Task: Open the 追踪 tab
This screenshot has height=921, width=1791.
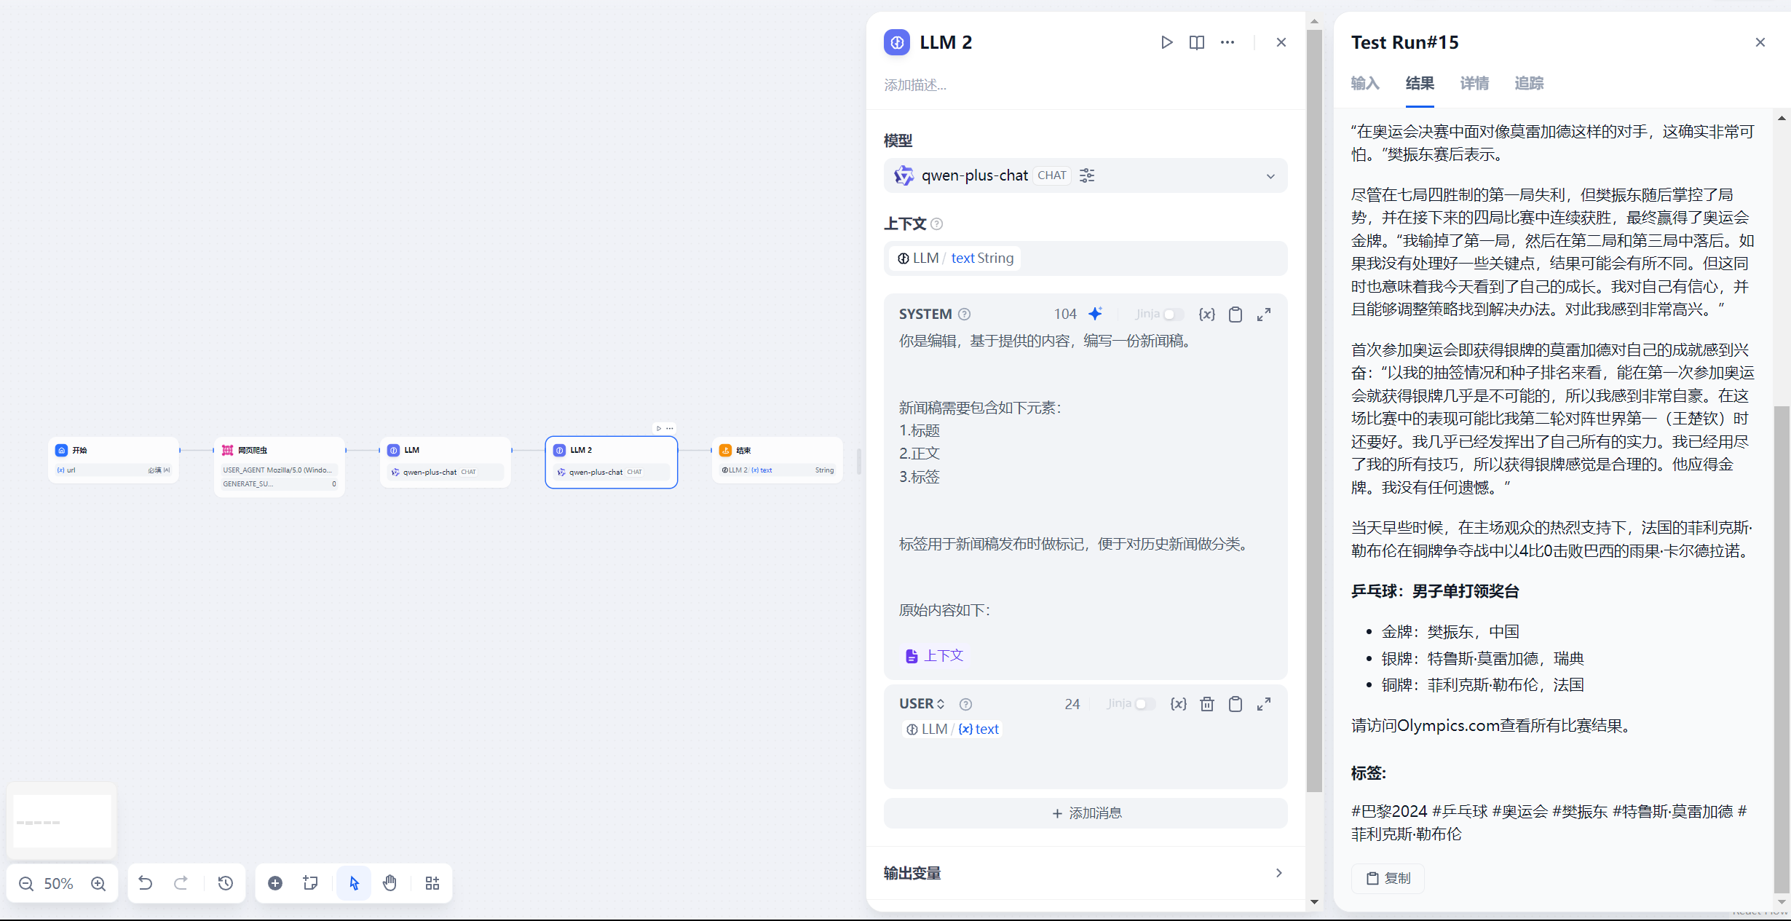Action: (x=1529, y=83)
